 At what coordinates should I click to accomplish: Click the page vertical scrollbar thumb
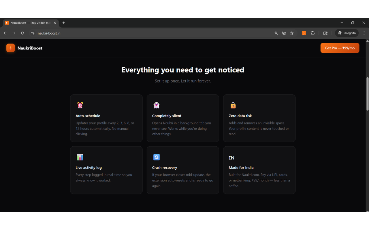367,94
